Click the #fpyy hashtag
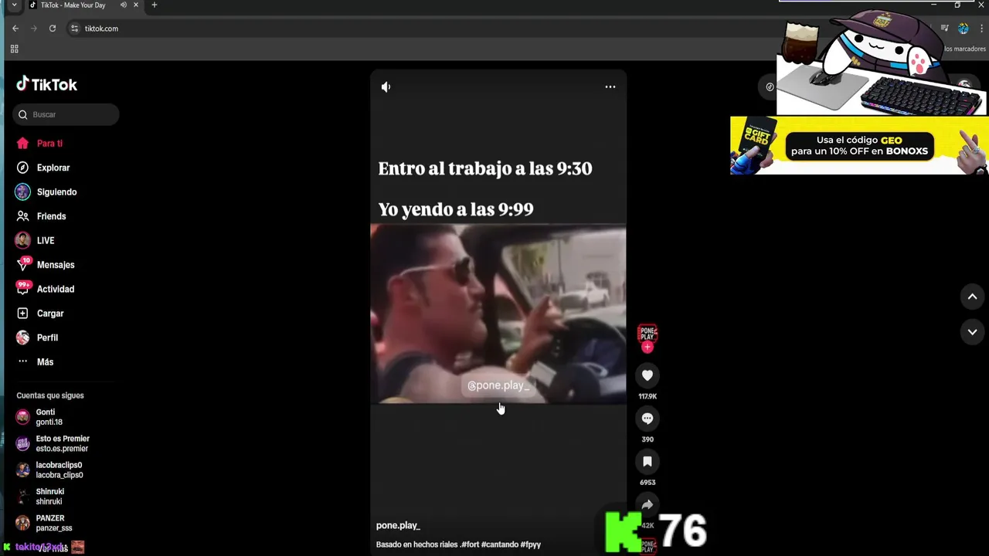989x556 pixels. click(531, 544)
